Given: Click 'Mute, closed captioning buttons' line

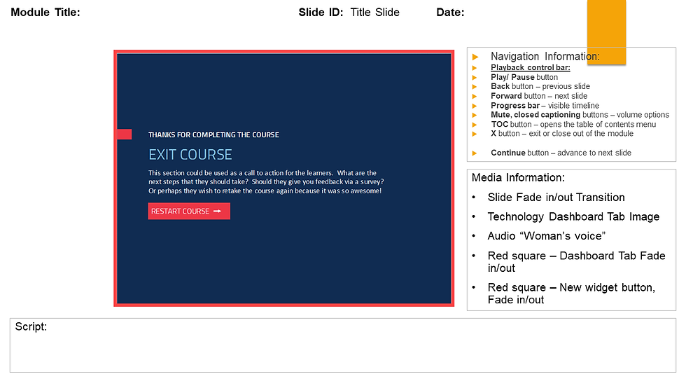Looking at the screenshot, I should pos(580,115).
